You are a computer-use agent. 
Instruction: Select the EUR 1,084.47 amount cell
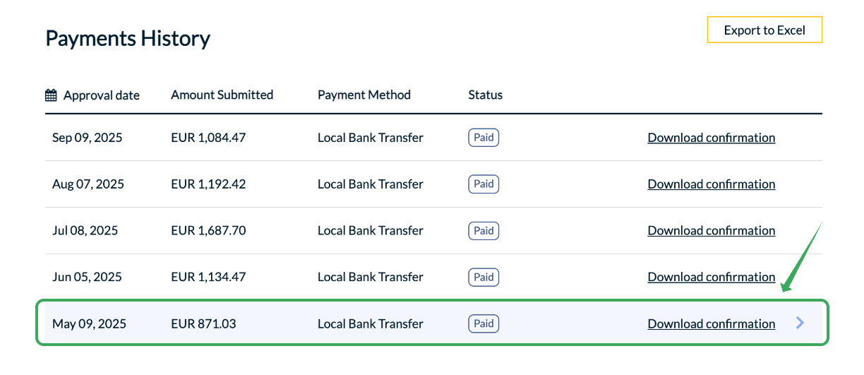pyautogui.click(x=208, y=138)
